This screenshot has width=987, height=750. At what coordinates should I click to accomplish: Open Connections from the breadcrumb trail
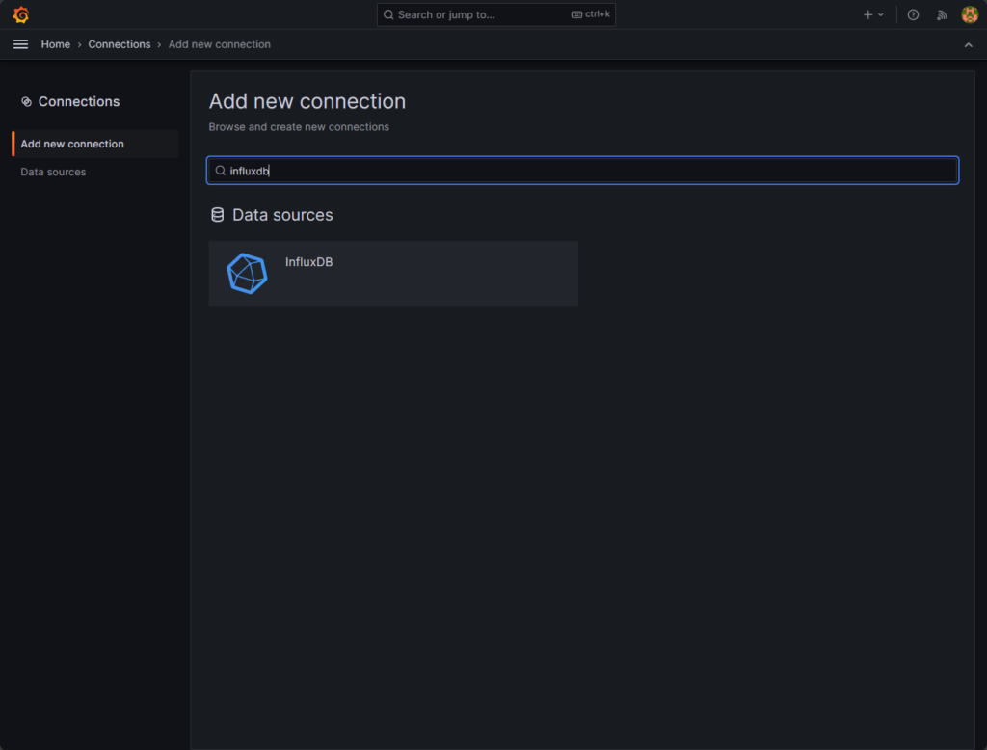click(119, 44)
